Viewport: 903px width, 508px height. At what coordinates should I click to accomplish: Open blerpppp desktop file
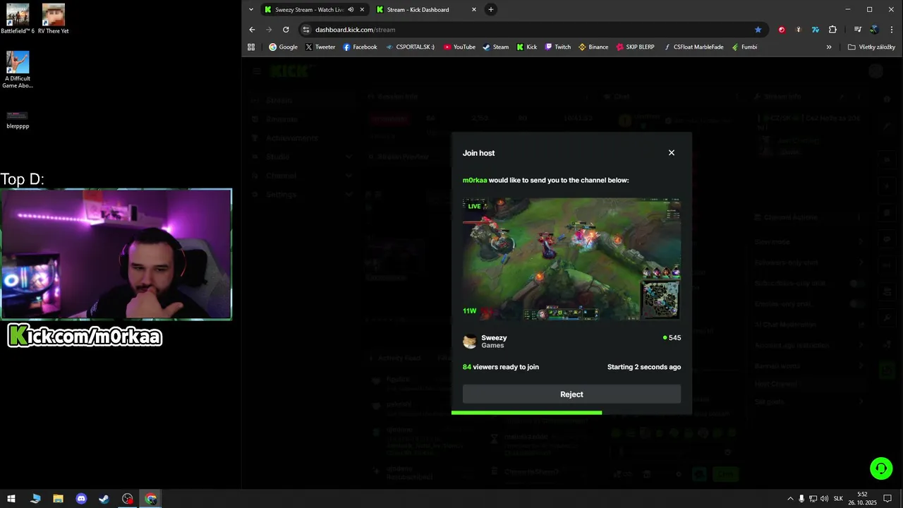click(18, 119)
